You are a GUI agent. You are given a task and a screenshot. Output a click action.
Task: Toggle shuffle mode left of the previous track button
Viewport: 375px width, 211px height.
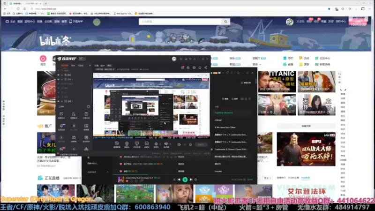coord(174,180)
